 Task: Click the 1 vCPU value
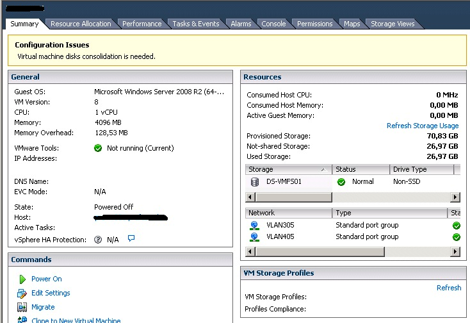[x=106, y=112]
